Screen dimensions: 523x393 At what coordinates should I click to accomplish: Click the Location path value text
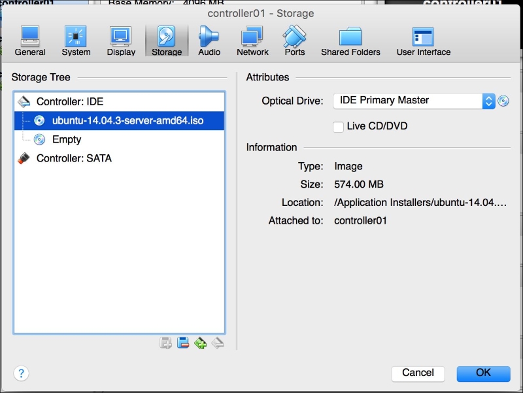tap(420, 203)
